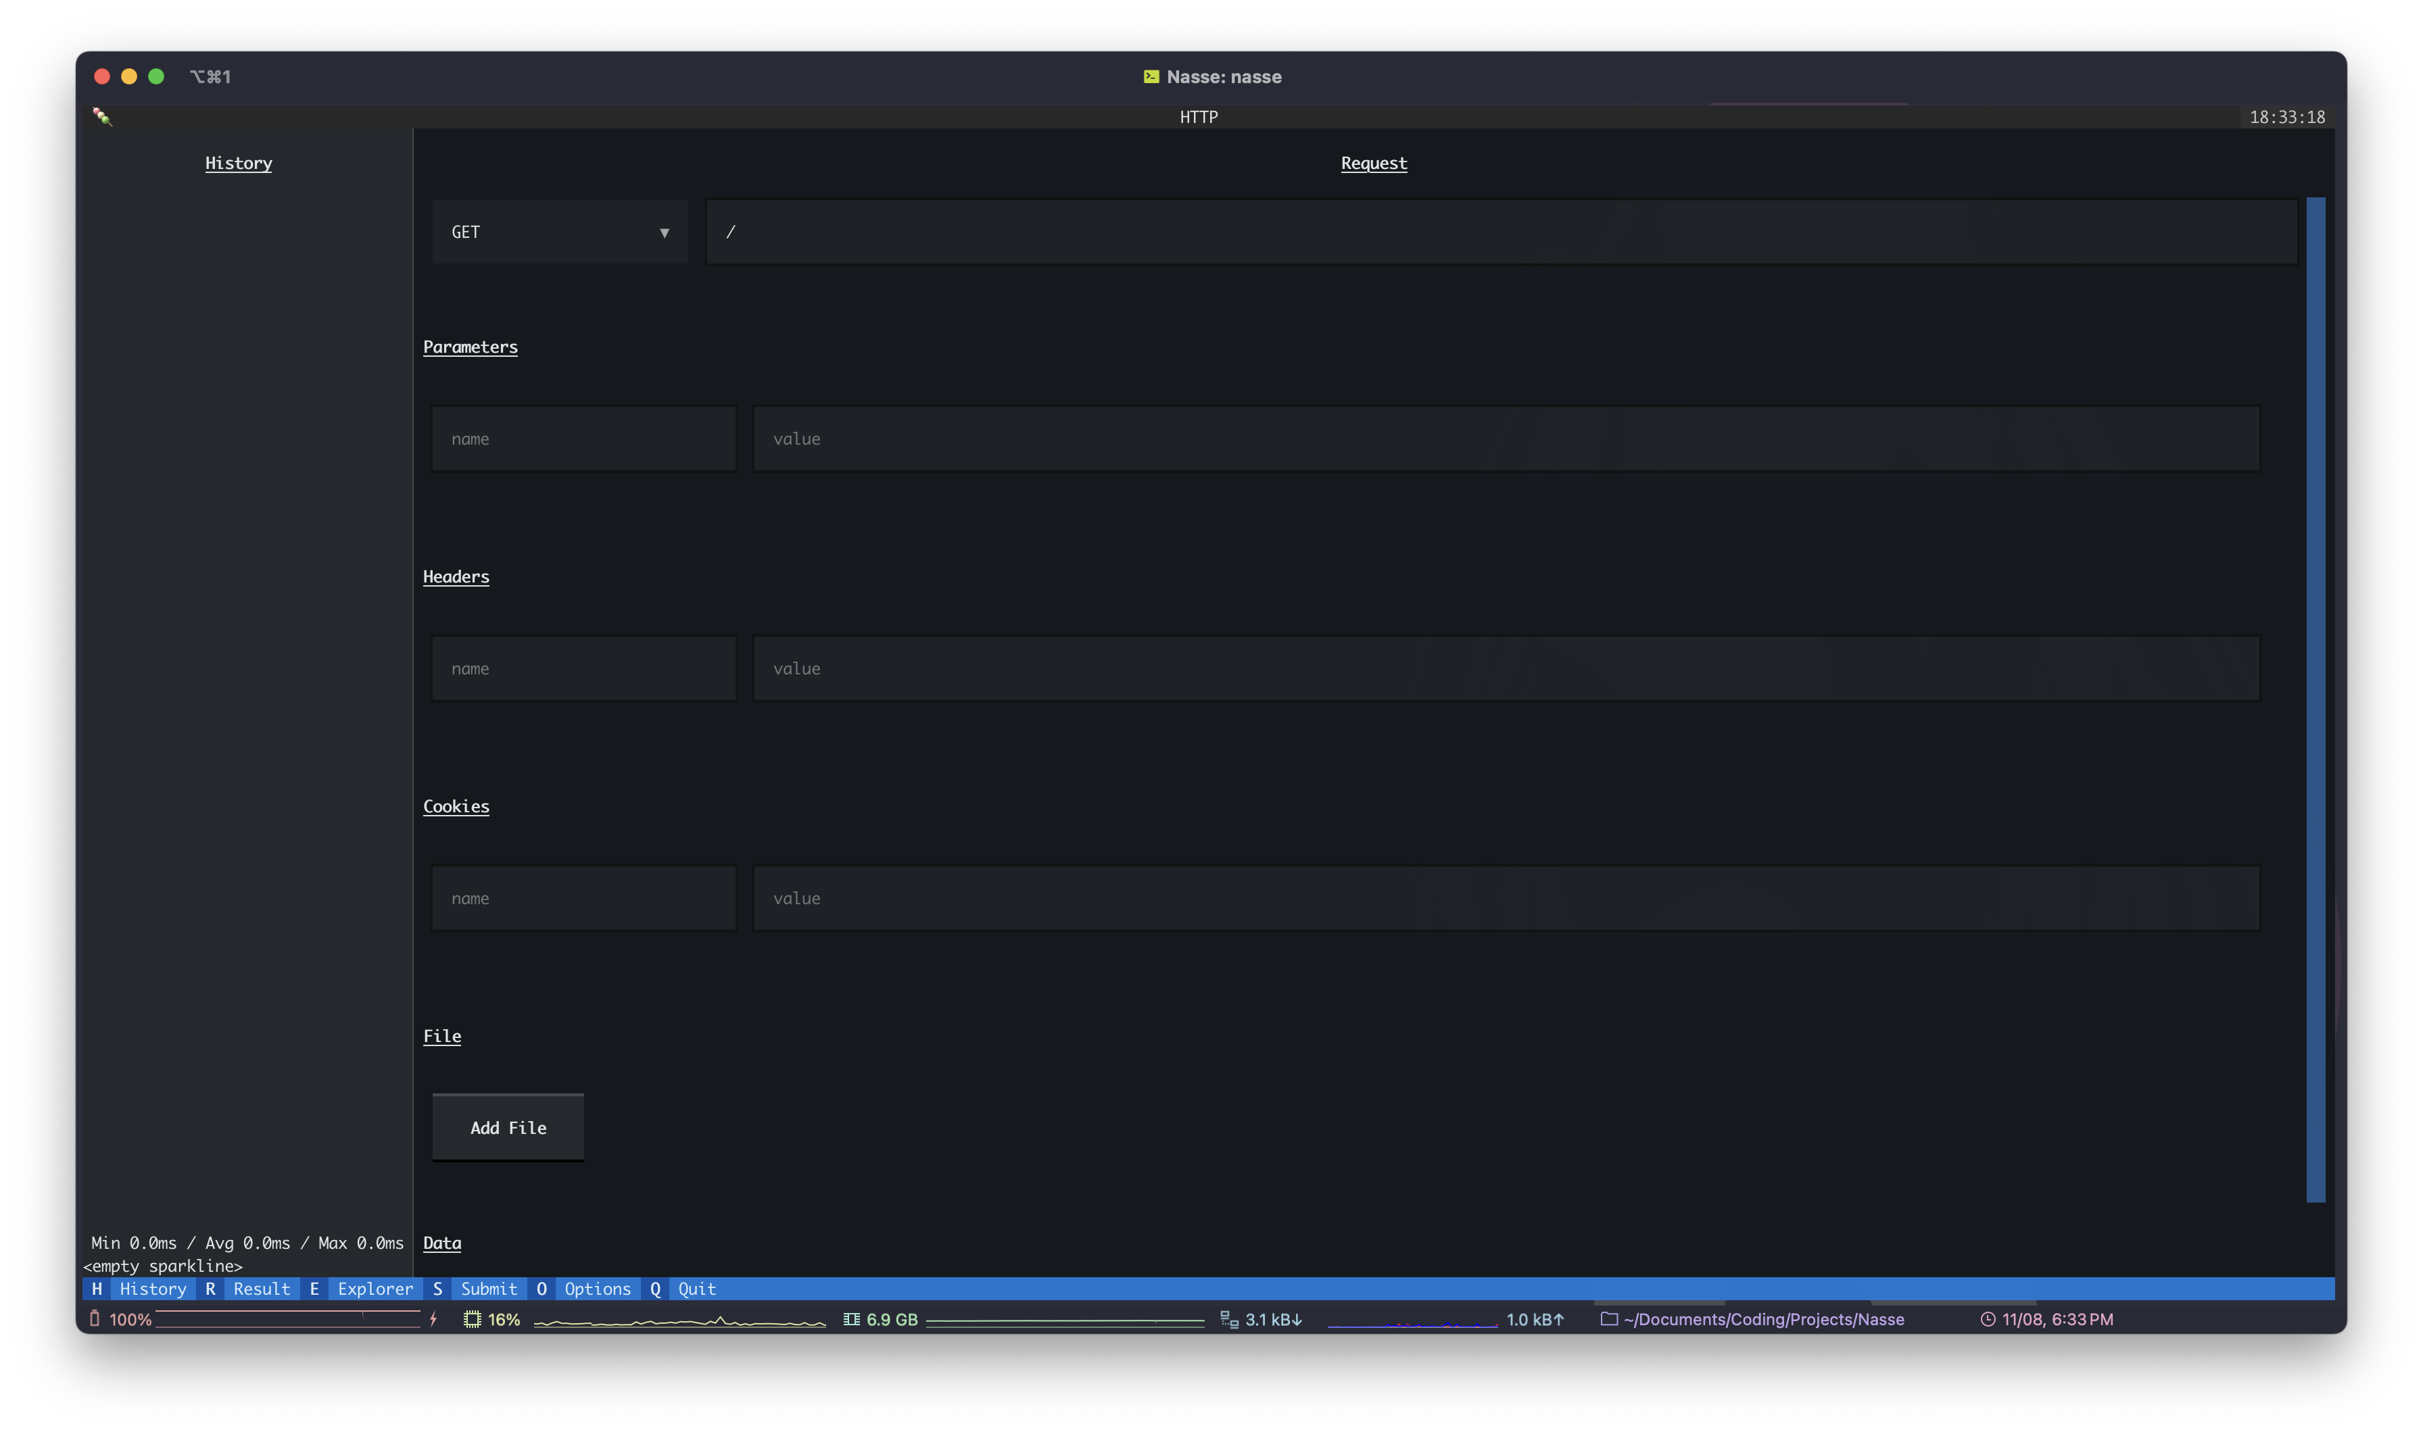Click the clock icon beside the date
The width and height of the screenshot is (2423, 1434).
(x=1988, y=1319)
